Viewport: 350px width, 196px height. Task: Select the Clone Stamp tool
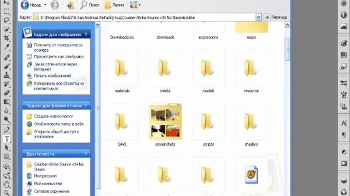[7, 75]
